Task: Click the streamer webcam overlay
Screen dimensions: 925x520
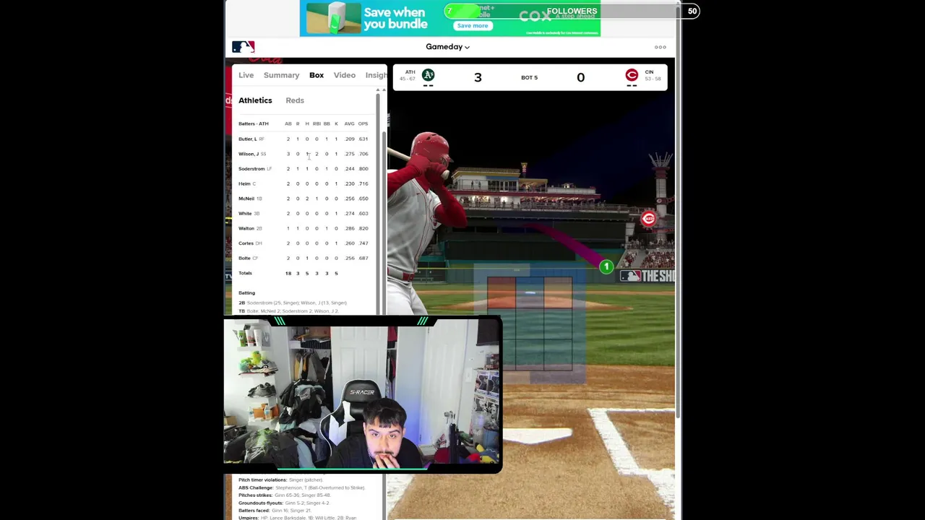Action: click(x=363, y=395)
